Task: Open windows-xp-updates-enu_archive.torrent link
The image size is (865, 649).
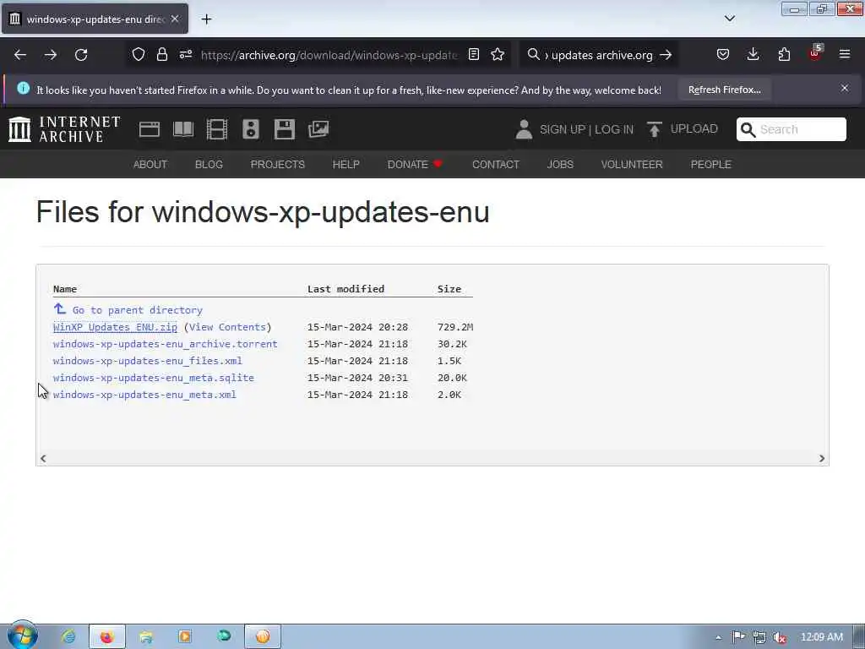Action: pyautogui.click(x=165, y=344)
